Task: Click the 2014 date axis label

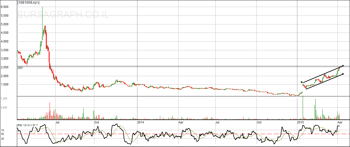Action: tap(141, 122)
